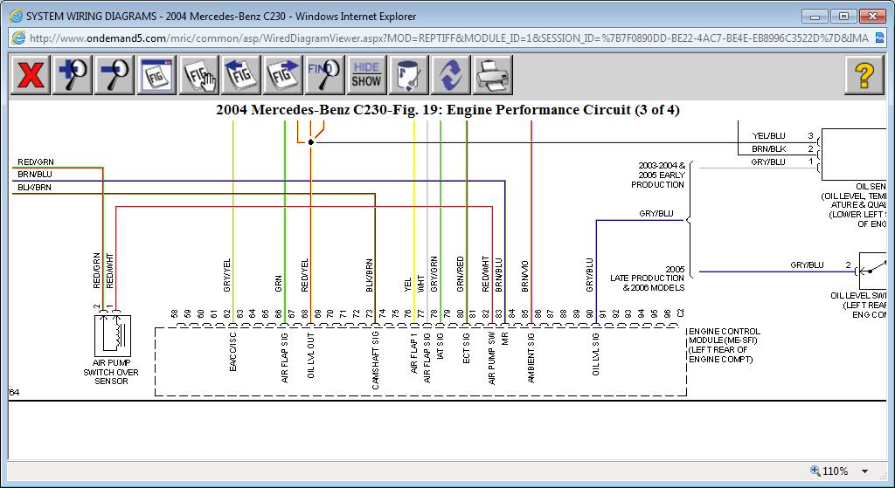Open the figure window view icon
Screen dimensions: 895x488
(156, 75)
